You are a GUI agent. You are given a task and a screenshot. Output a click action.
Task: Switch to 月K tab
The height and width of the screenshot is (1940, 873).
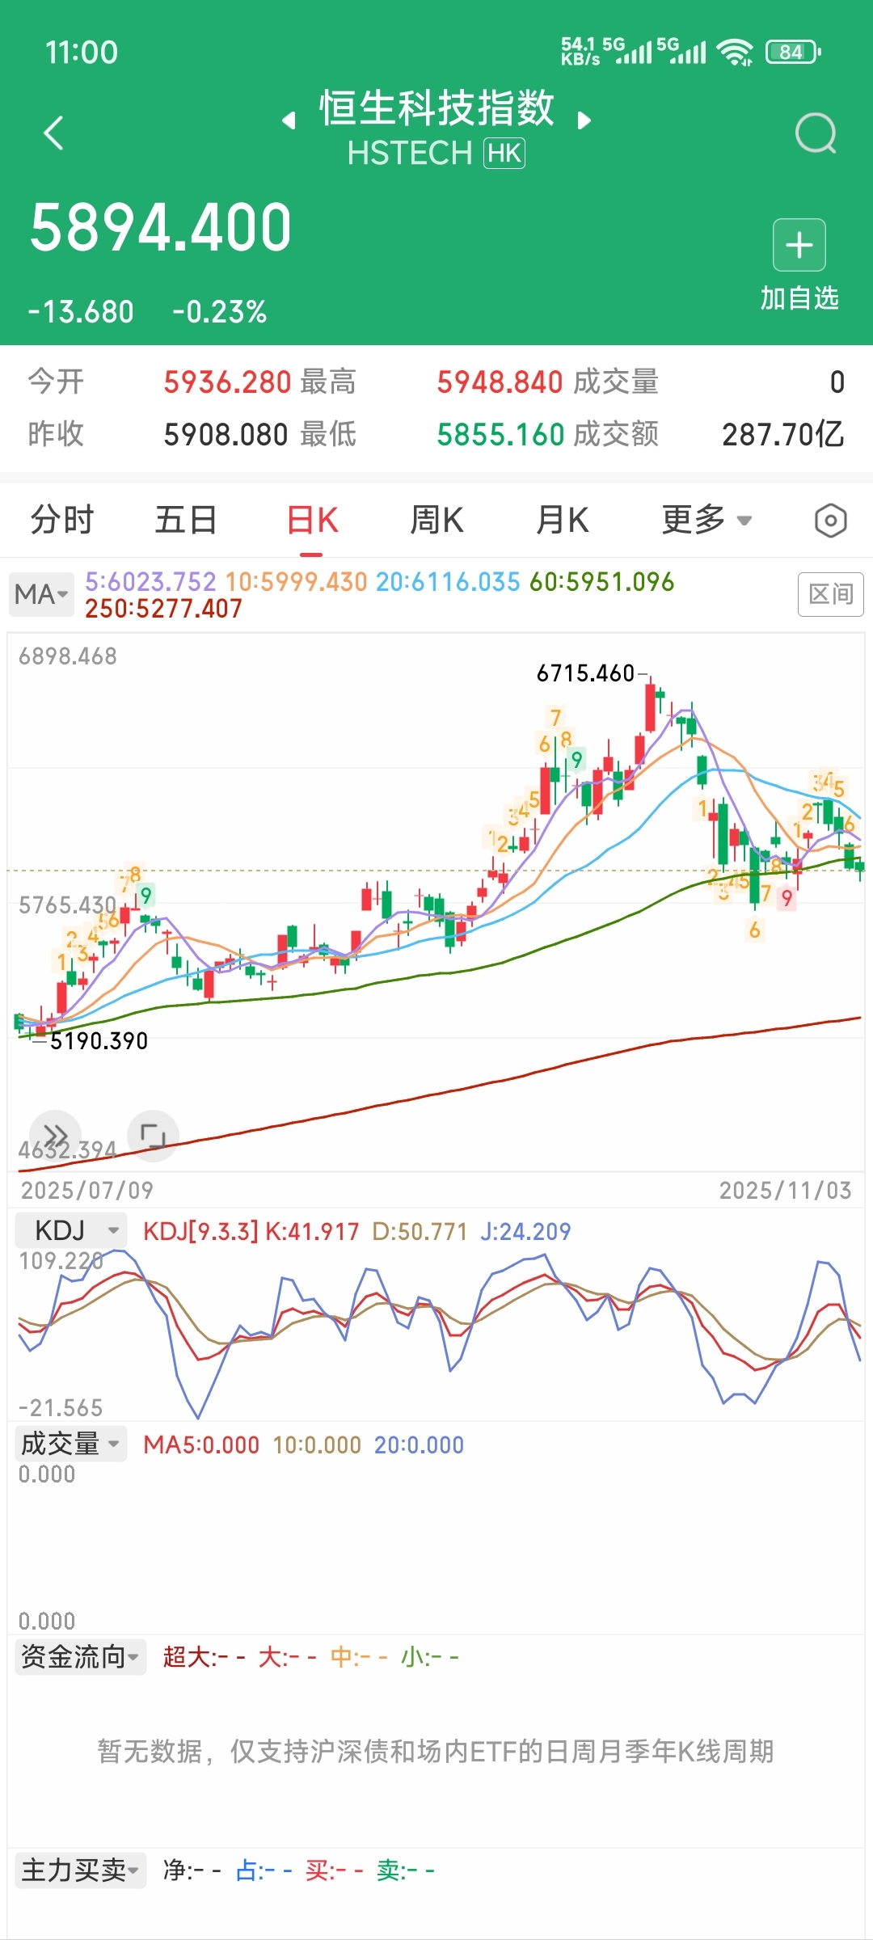coord(563,520)
